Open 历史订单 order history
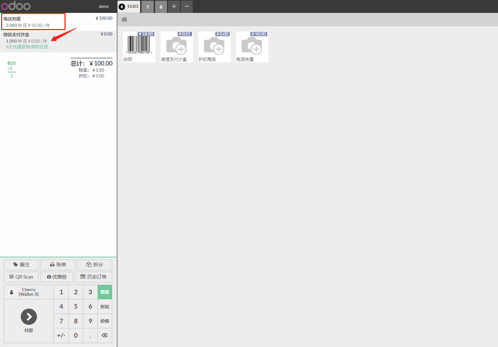 (94, 277)
